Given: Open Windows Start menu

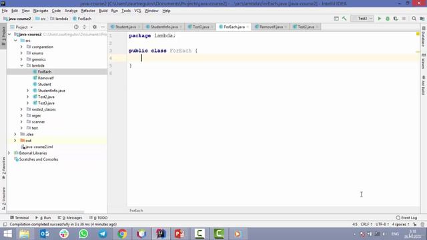Looking at the screenshot, I should [x=7, y=234].
